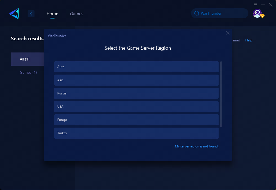276x190 pixels.
Task: Switch to the Home tab
Action: (x=52, y=14)
